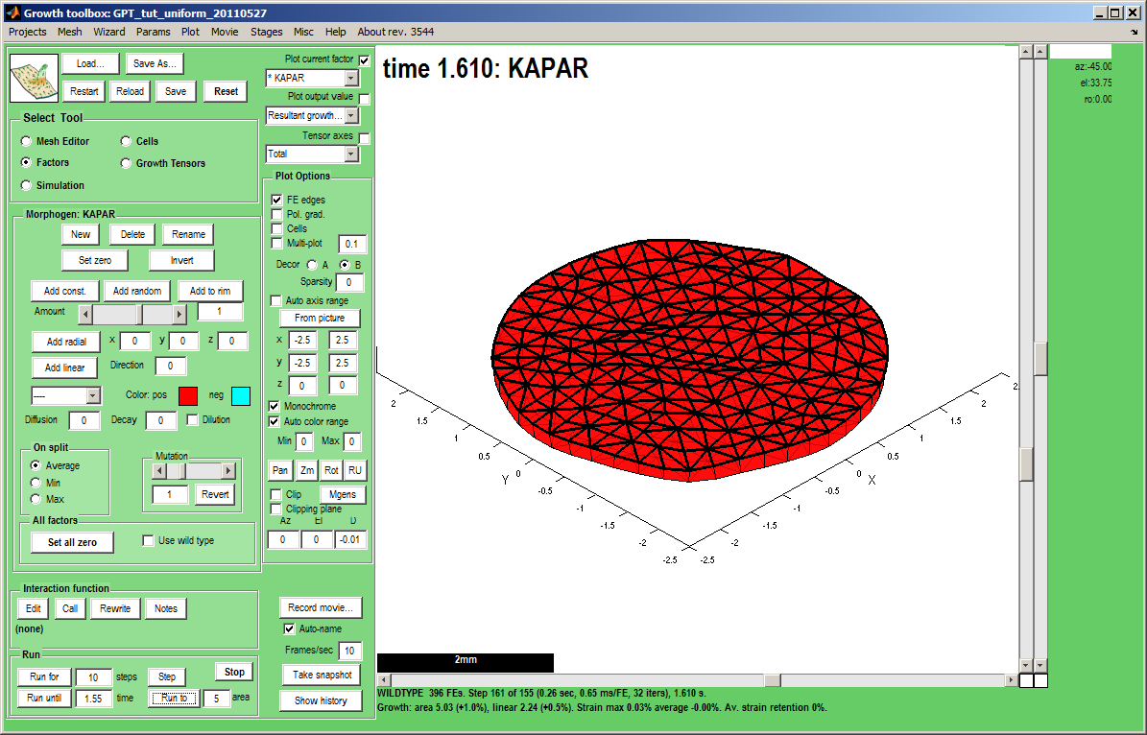Viewport: 1147px width, 735px height.
Task: Uncheck the FE edges checkbox
Action: [277, 200]
